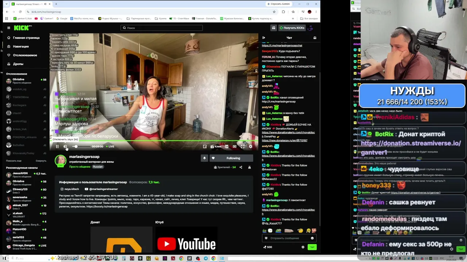Open Chrome tab search dropdown
467x262 pixels.
7,4
